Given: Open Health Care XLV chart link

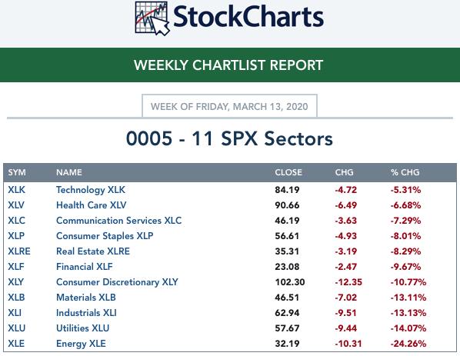Looking at the screenshot, I should [x=92, y=205].
